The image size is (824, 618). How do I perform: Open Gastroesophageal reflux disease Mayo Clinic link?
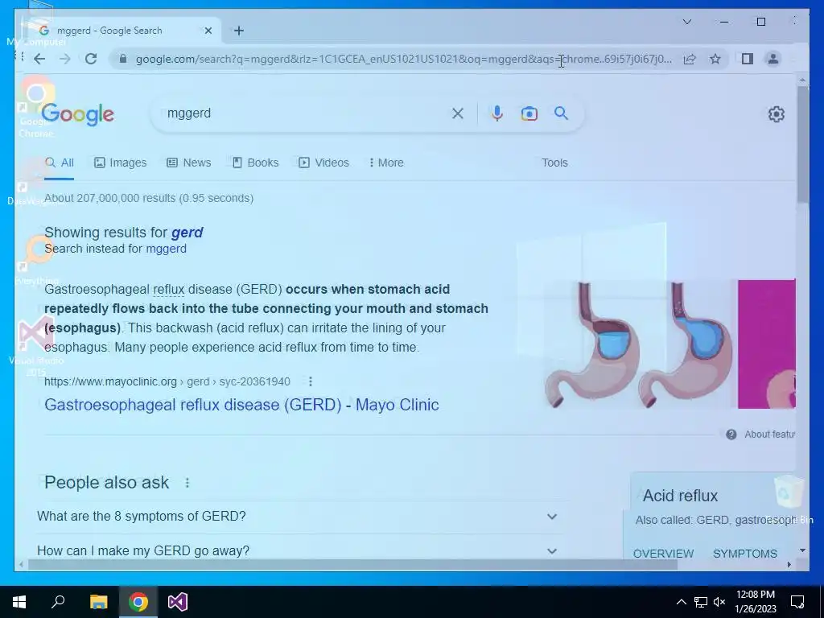(x=241, y=405)
